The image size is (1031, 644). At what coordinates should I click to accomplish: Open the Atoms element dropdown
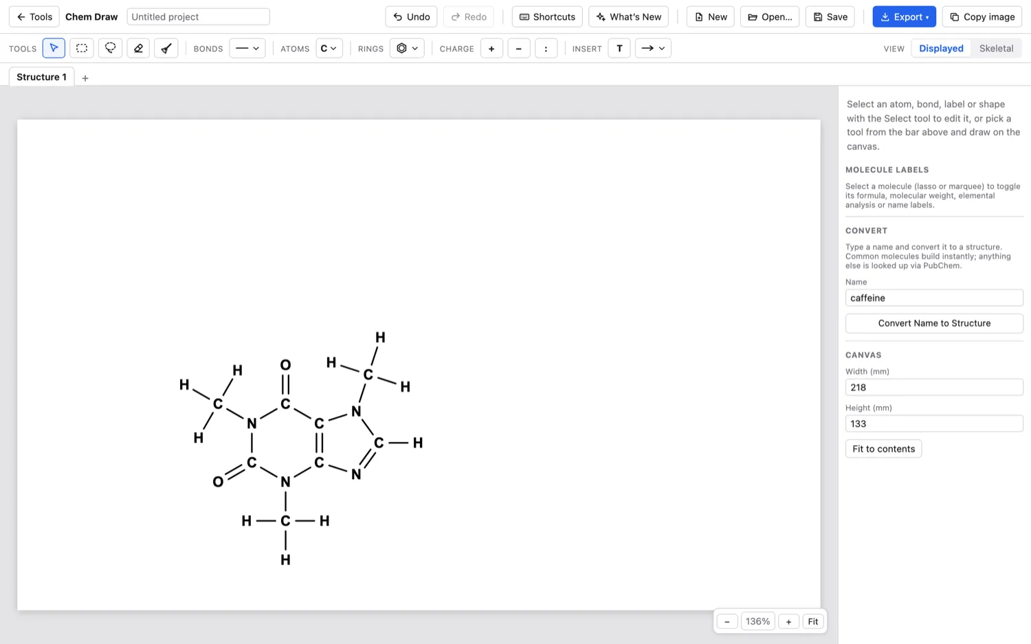329,48
